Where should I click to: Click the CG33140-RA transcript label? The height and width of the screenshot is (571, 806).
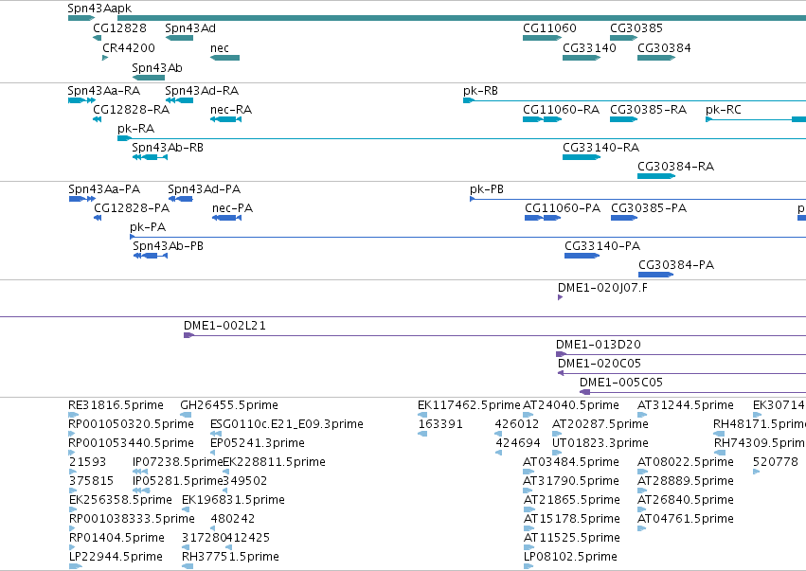point(600,148)
